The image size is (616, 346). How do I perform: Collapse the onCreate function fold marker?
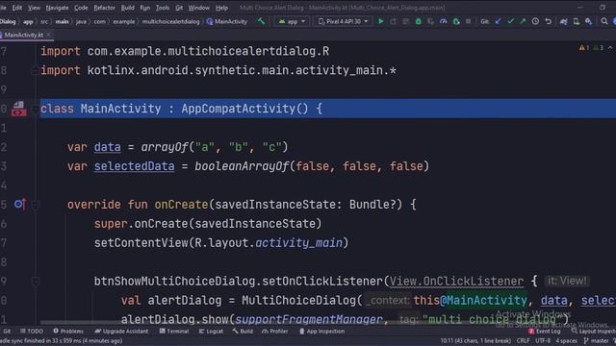(x=35, y=205)
